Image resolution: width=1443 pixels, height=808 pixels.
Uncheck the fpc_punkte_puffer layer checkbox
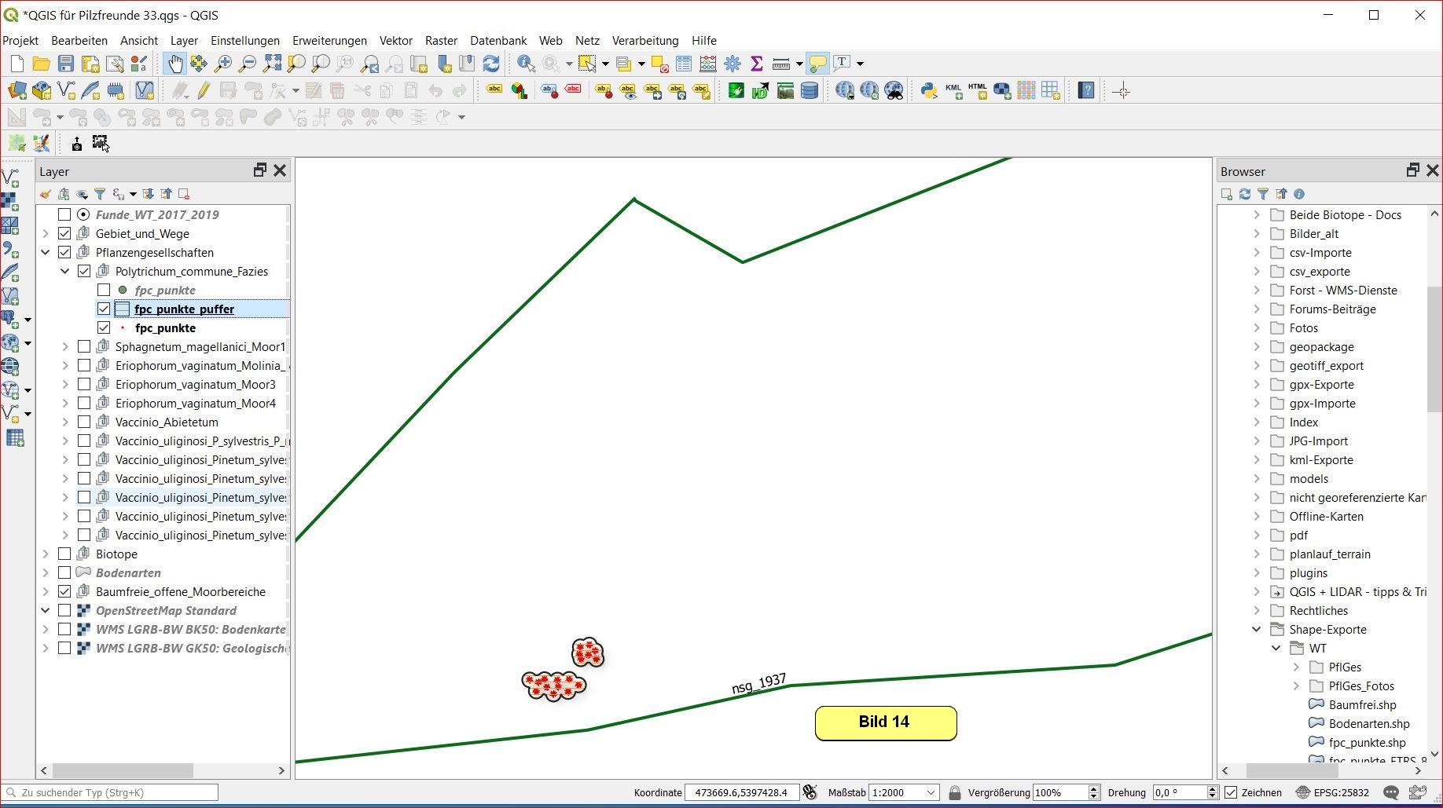(x=104, y=309)
